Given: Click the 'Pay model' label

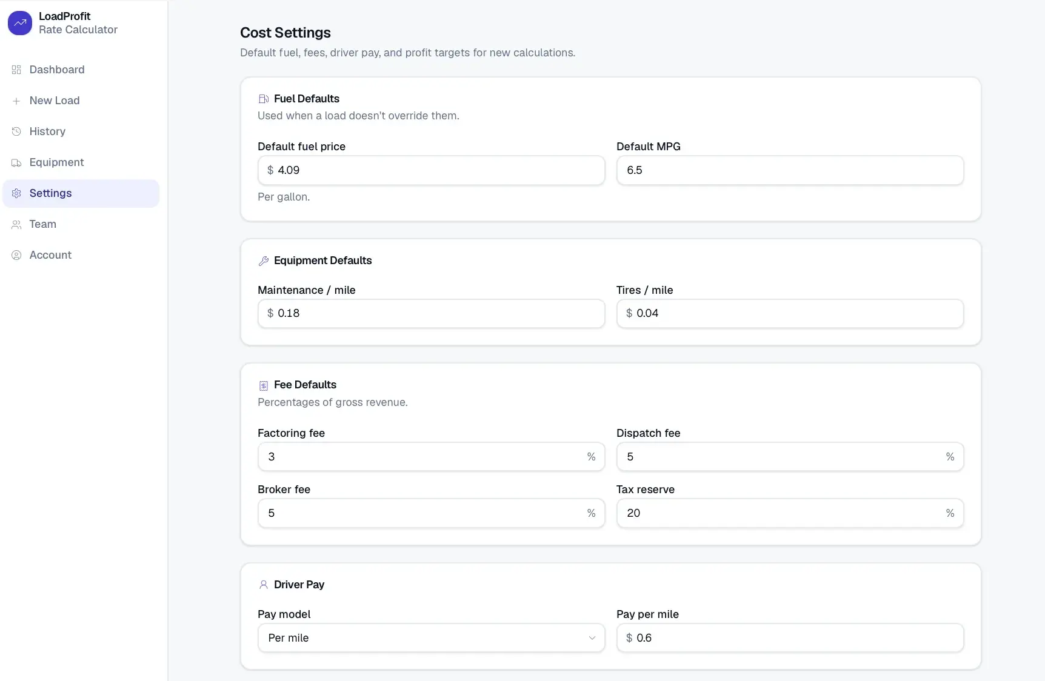Looking at the screenshot, I should tap(284, 614).
